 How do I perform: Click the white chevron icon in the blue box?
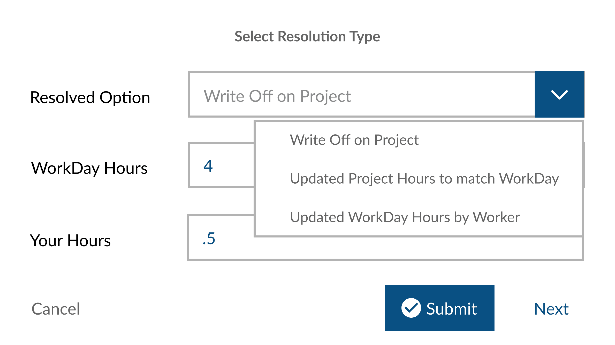tap(559, 95)
